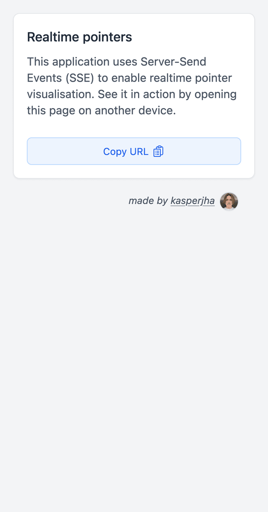Click the word "Events" in the description

[44, 78]
